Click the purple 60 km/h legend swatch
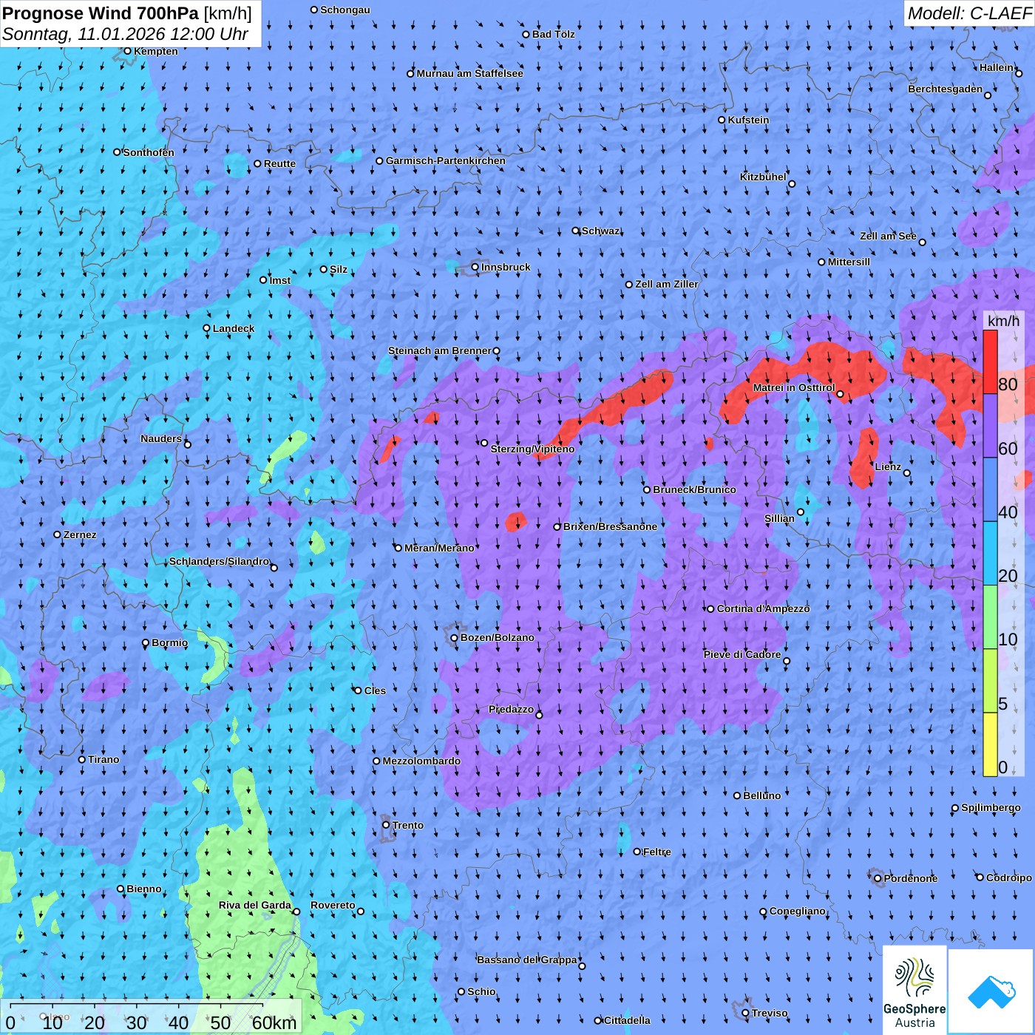 tap(990, 426)
